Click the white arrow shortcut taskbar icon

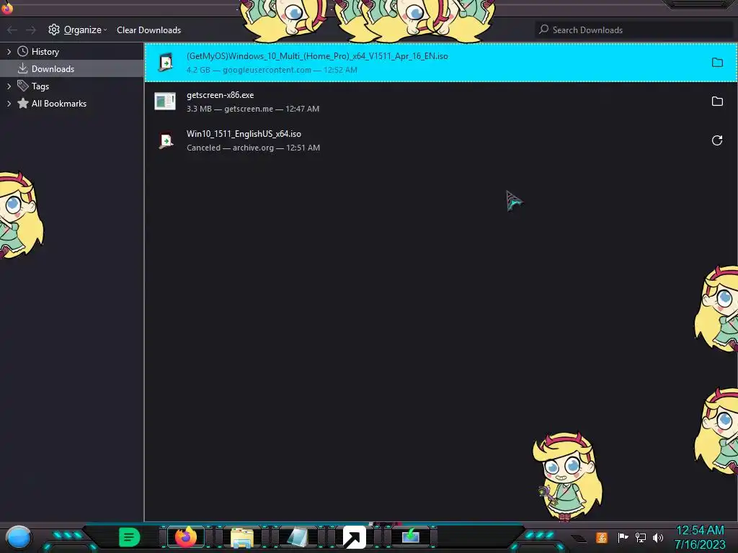coord(355,537)
